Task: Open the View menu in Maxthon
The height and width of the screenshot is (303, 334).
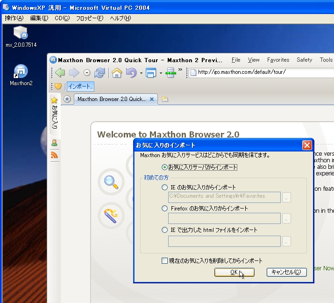Action: [254, 60]
